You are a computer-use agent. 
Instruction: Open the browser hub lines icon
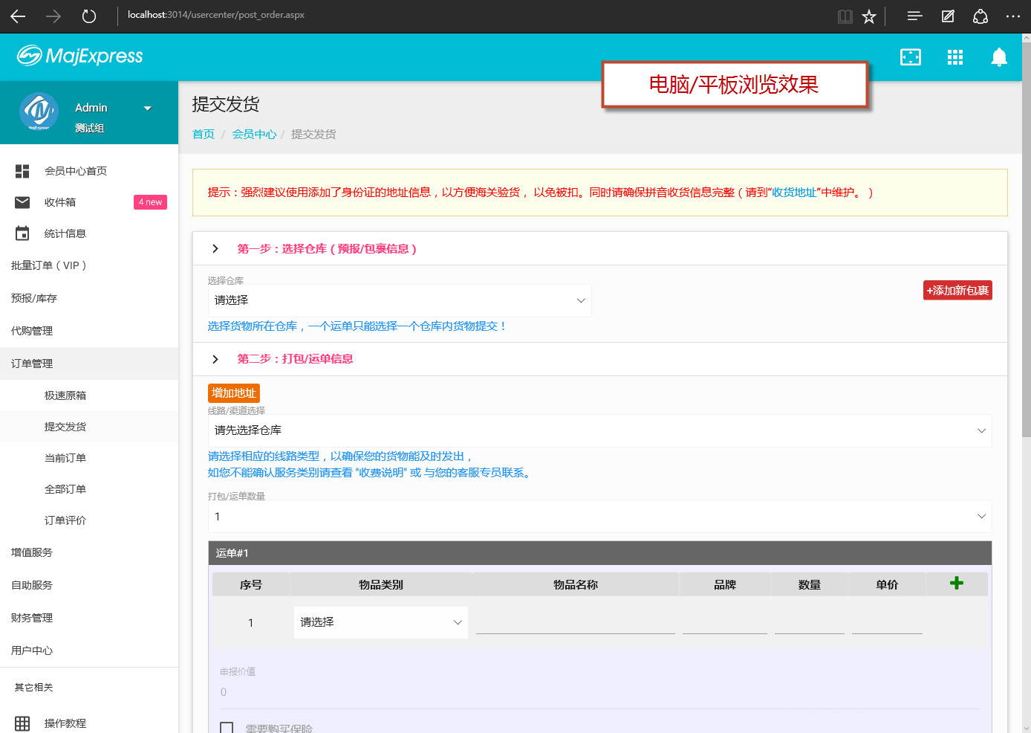coord(914,16)
